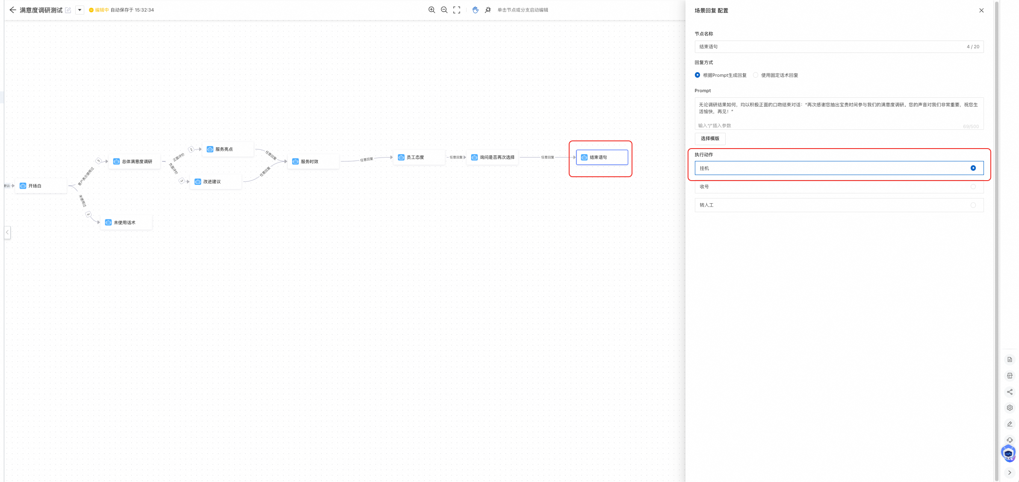Viewport: 1019px width, 482px height.
Task: Go back using the top-left arrow
Action: click(12, 10)
